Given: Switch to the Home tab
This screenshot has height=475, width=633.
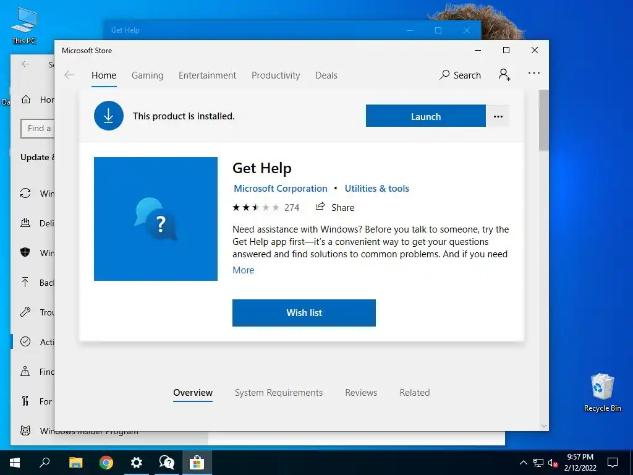Looking at the screenshot, I should point(104,75).
